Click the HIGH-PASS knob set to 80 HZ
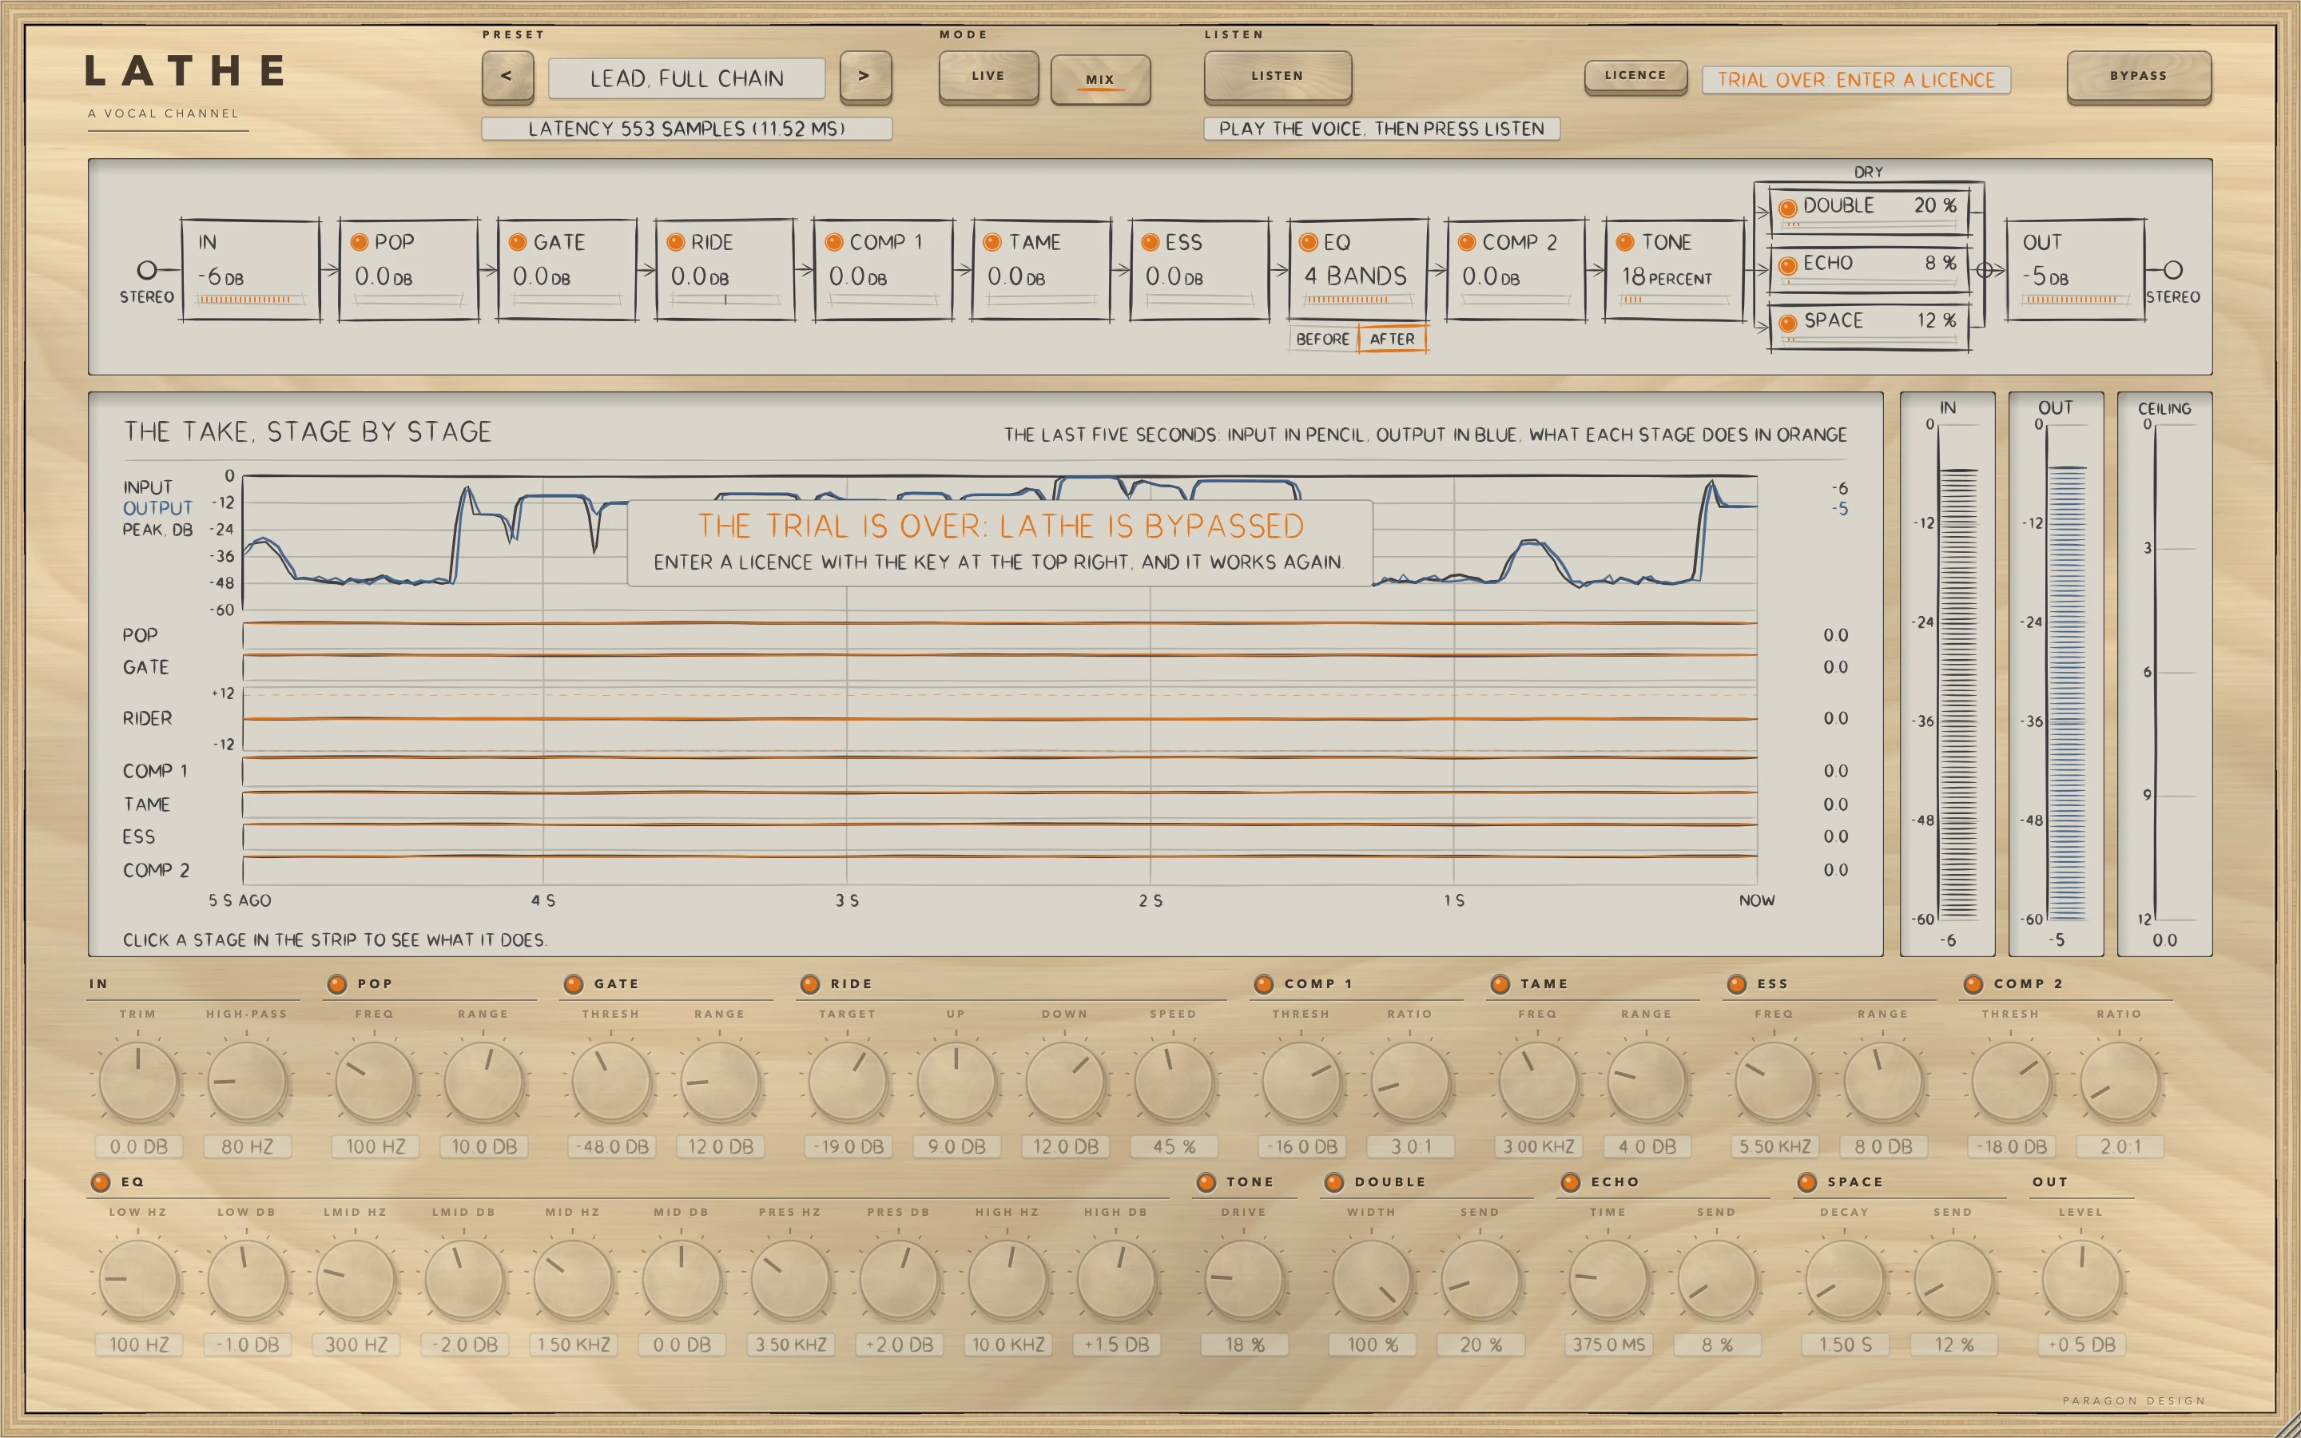This screenshot has height=1438, width=2301. tap(247, 1082)
